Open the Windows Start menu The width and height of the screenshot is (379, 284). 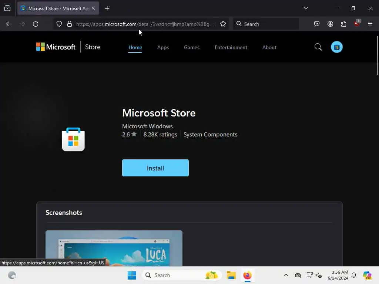[132, 275]
